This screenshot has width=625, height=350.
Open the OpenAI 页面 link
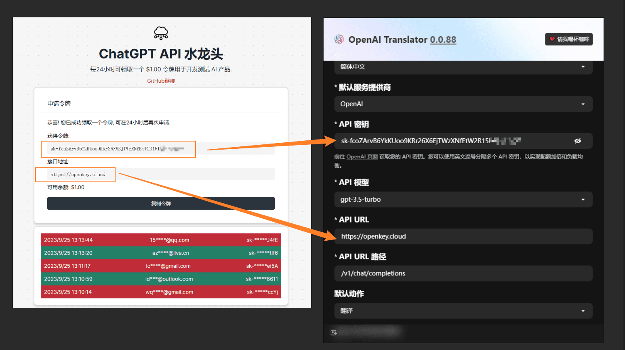362,156
